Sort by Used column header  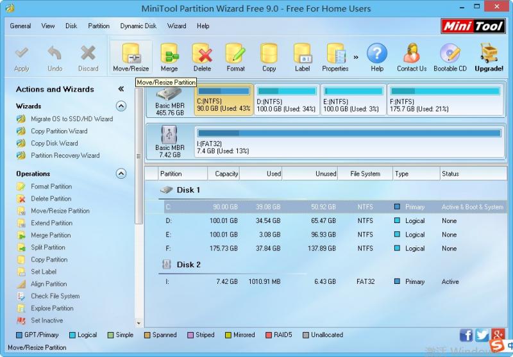pos(261,174)
